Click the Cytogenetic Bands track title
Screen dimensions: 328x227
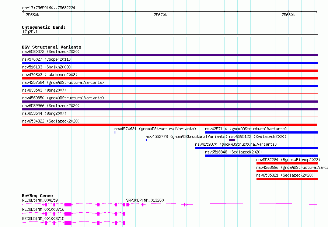coord(44,27)
